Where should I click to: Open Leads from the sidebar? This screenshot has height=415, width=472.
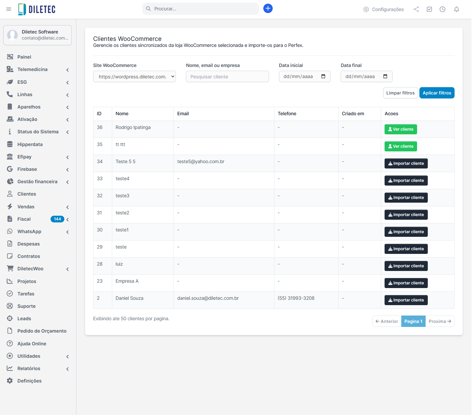pos(24,319)
